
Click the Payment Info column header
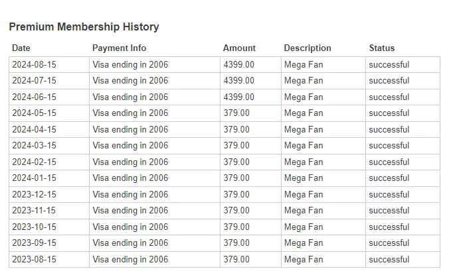119,48
